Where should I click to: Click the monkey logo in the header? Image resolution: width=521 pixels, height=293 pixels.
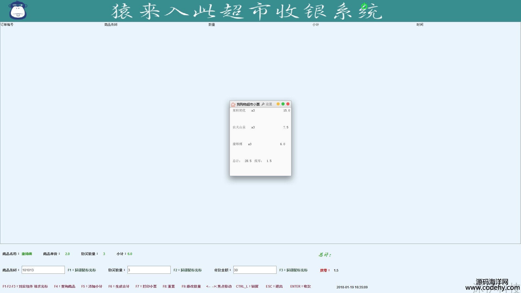(x=18, y=10)
